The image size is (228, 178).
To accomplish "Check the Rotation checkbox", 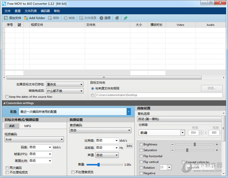I will (x=141, y=168).
